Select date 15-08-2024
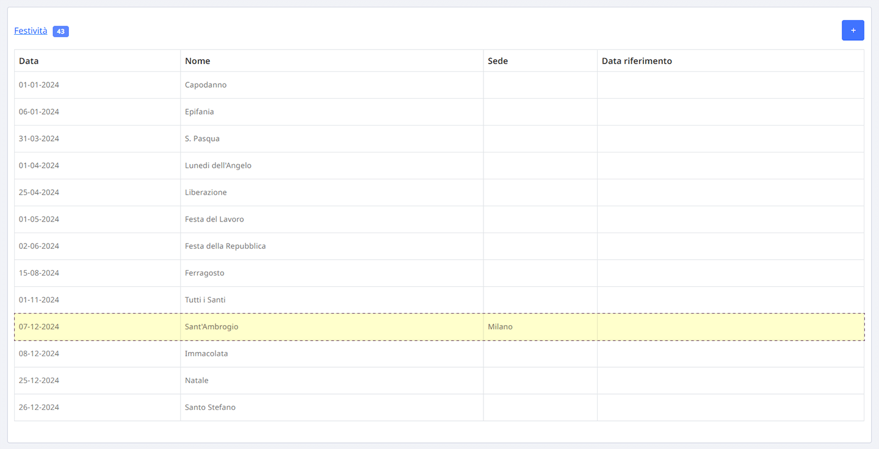 39,273
